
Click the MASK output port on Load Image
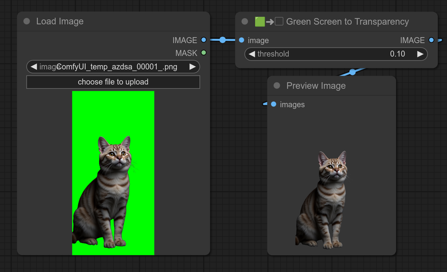[x=203, y=53]
